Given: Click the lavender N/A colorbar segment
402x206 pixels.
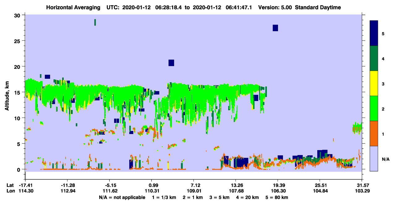Looking at the screenshot, I should (x=374, y=158).
